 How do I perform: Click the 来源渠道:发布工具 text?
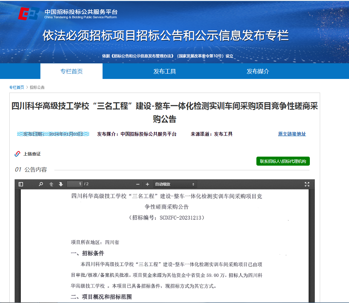(211, 134)
